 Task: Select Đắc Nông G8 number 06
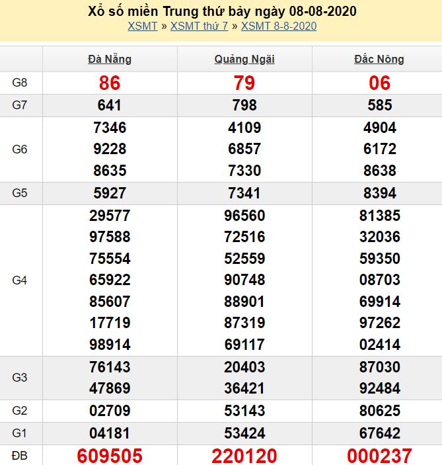tap(380, 83)
